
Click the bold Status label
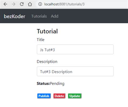point(43,84)
